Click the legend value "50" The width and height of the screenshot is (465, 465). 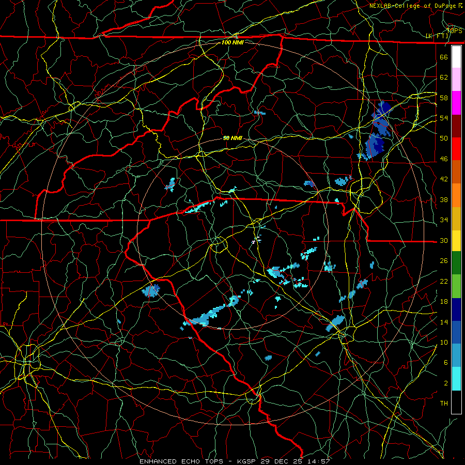tap(444, 138)
